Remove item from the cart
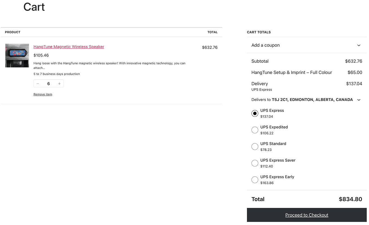 click(x=43, y=94)
